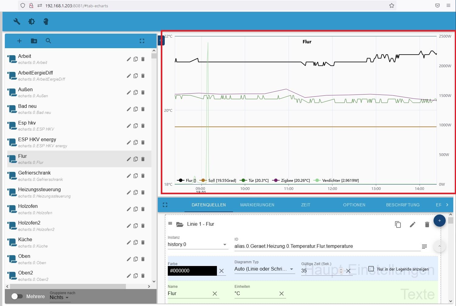Open the Optionen tab
Screen dimensions: 456x306
(x=354, y=205)
